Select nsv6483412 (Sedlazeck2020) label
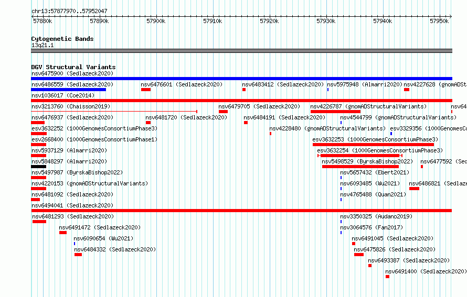This screenshot has width=467, height=297. [283, 84]
